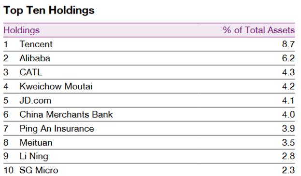Click Kweichow Moutai's 4.2 value
Screen dimensions: 301x176
pyautogui.click(x=288, y=86)
